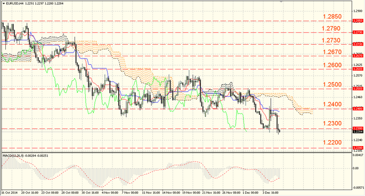Select the red 1.2603 price tag on axis
The width and height of the screenshot is (365, 196).
(358, 69)
